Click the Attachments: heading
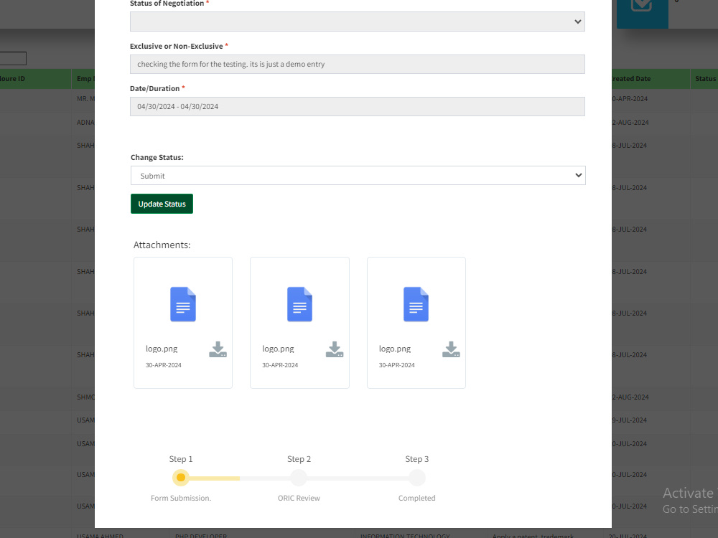Screen dimensions: 718x538 pos(162,245)
